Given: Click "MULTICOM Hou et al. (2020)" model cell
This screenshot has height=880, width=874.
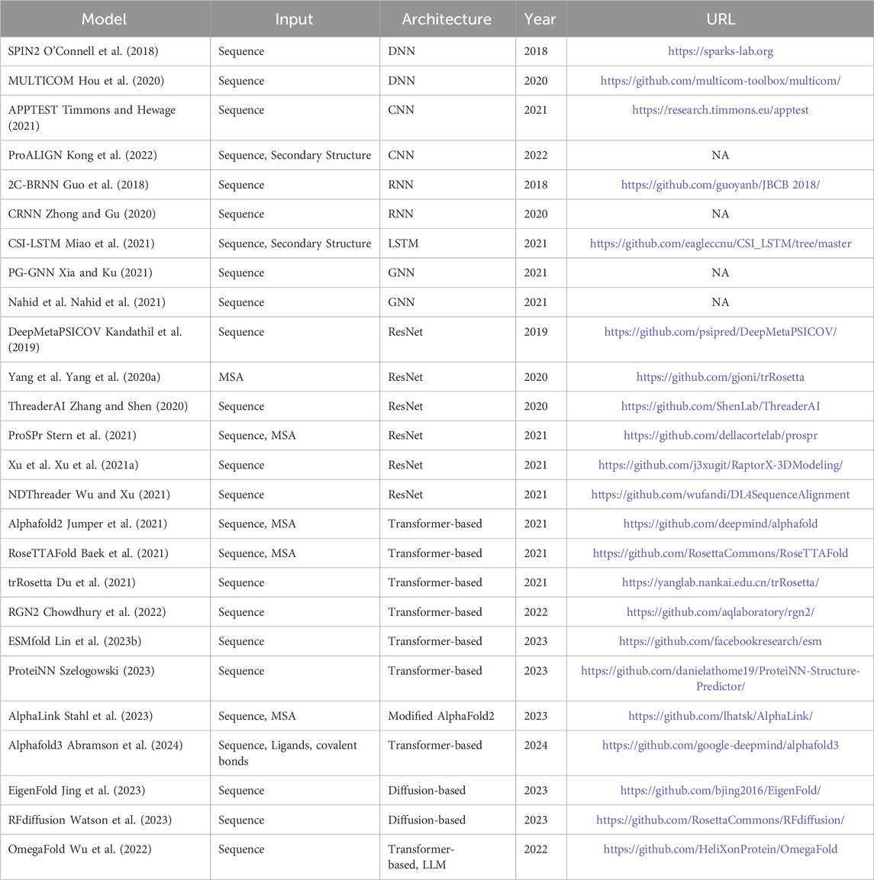Looking at the screenshot, I should coord(105,81).
